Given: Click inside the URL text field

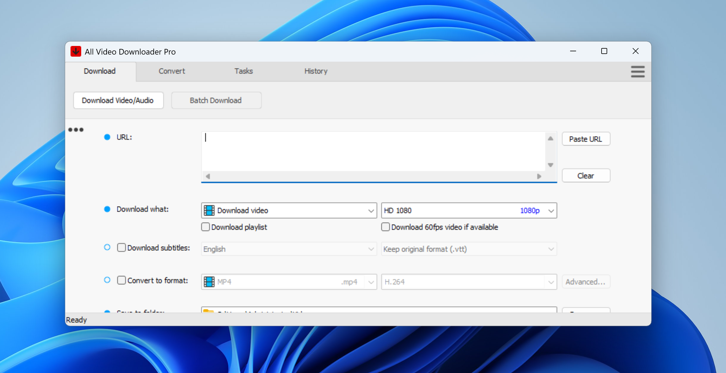Looking at the screenshot, I should (374, 152).
